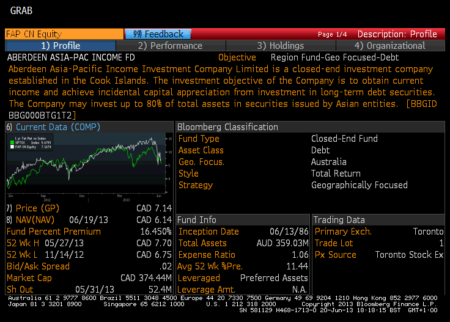Click the white FAP CN Equity legend swatch
Screen dimensions: 450x322
click(12, 147)
